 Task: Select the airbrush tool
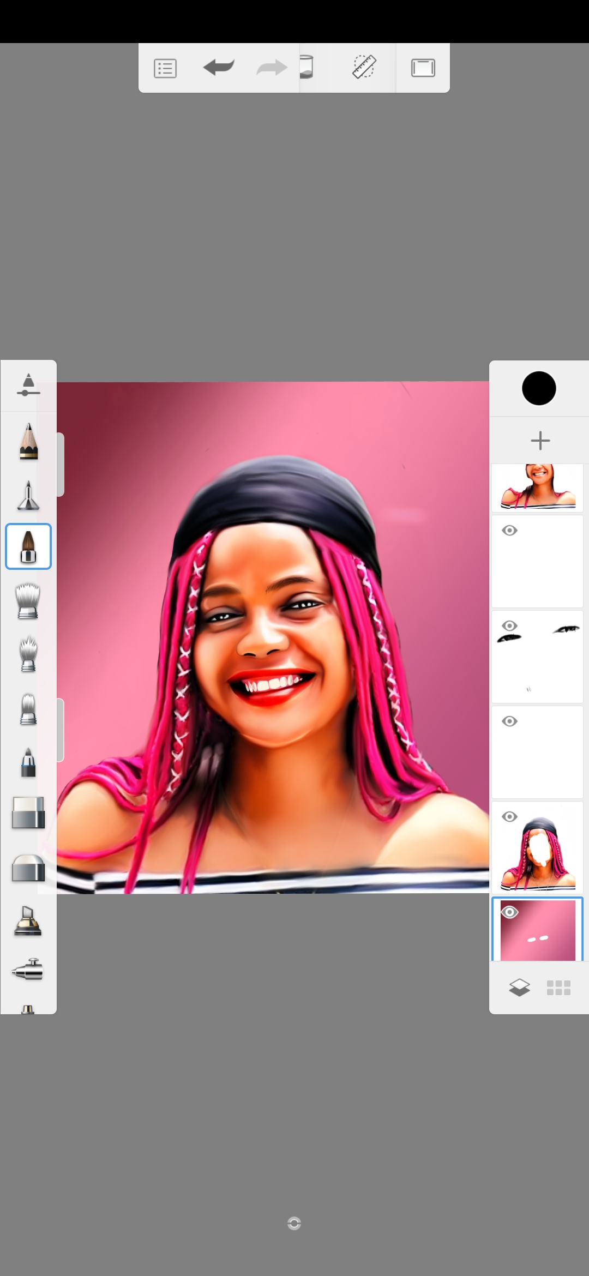pos(27,970)
